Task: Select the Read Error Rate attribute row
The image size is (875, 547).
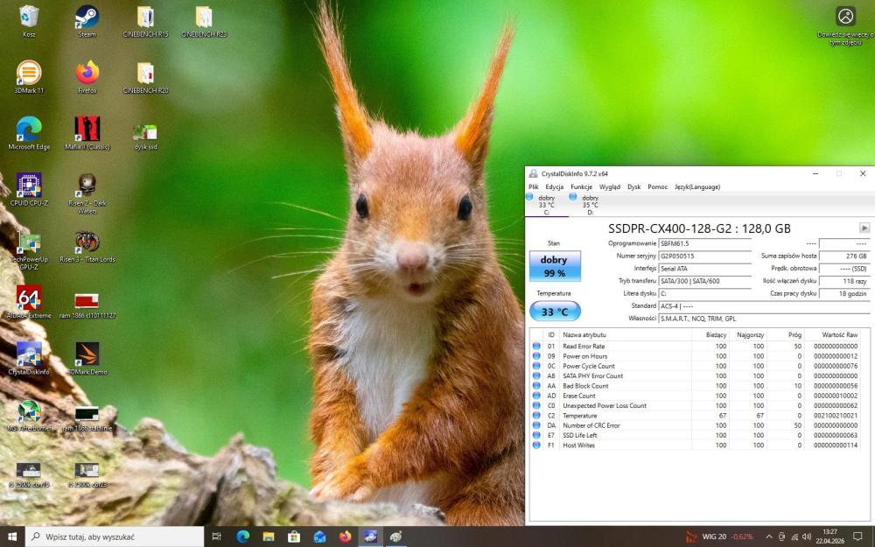Action: (696, 347)
